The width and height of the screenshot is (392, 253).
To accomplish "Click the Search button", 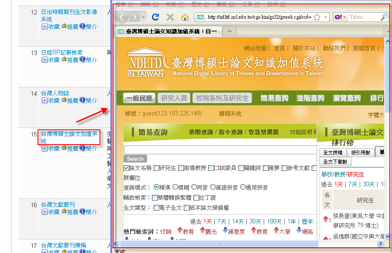I will tap(135, 159).
